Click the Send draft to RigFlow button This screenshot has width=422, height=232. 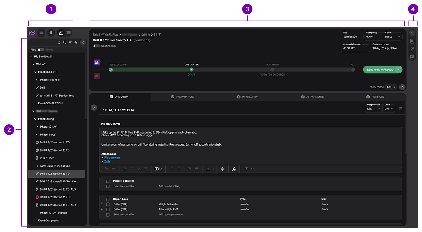coord(380,69)
